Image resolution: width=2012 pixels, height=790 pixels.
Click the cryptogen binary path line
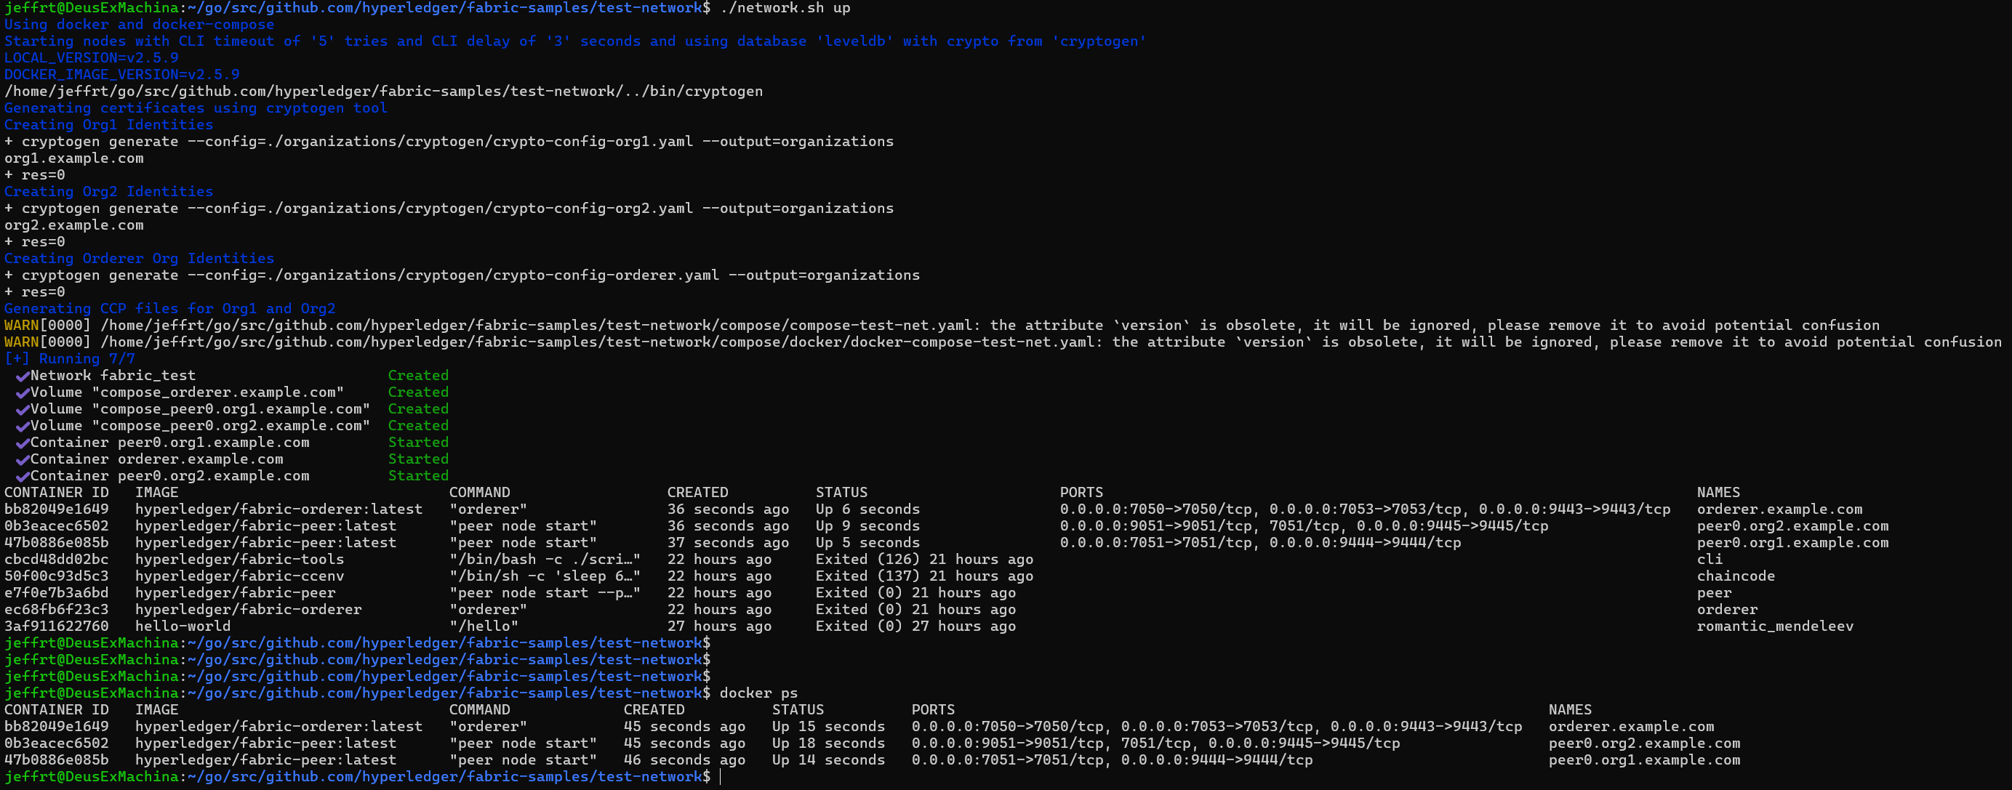382,91
